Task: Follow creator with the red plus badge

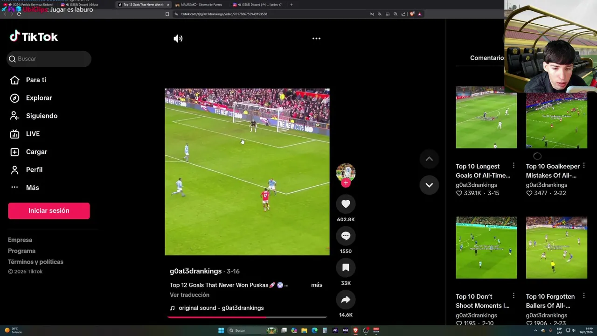Action: coord(346,183)
